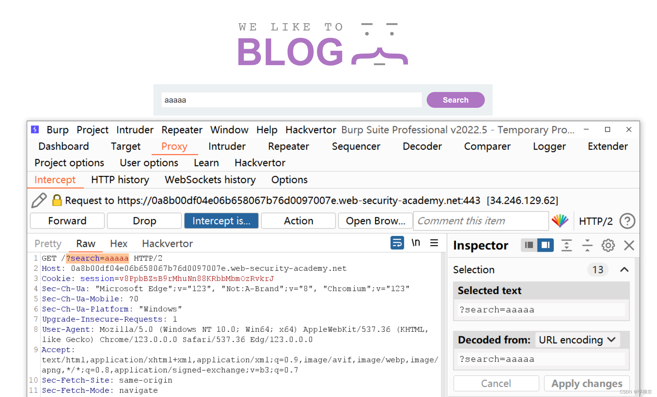Image resolution: width=657 pixels, height=397 pixels.
Task: Open the Burp menu
Action: click(x=57, y=130)
